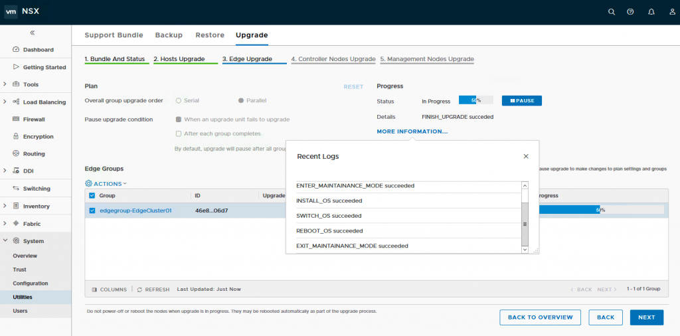Close the Recent Logs popup
680x336 pixels.
pos(526,156)
